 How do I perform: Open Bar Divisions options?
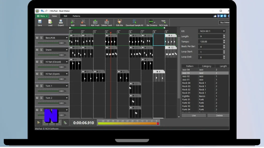point(152,23)
